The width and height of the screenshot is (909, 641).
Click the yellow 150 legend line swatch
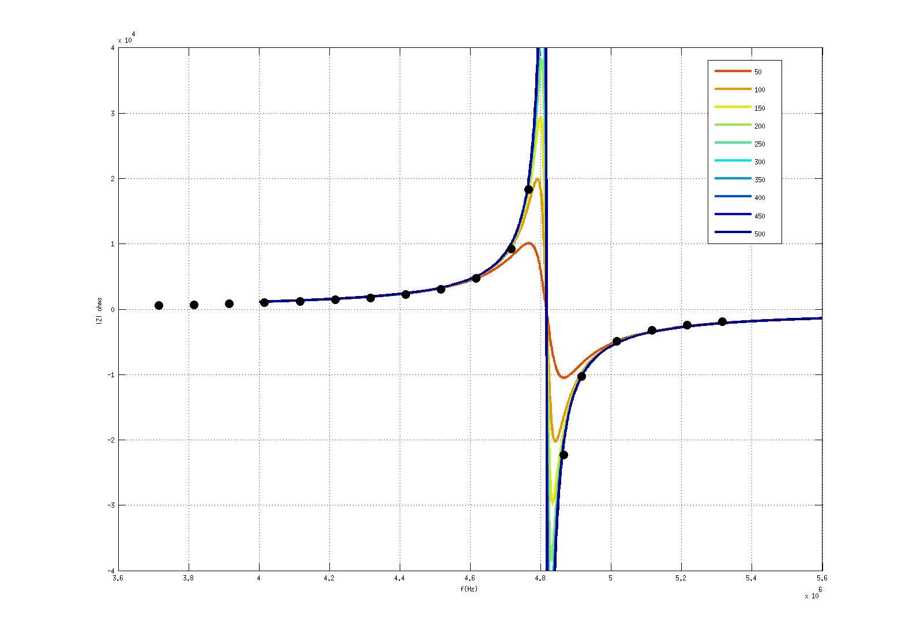(x=733, y=107)
